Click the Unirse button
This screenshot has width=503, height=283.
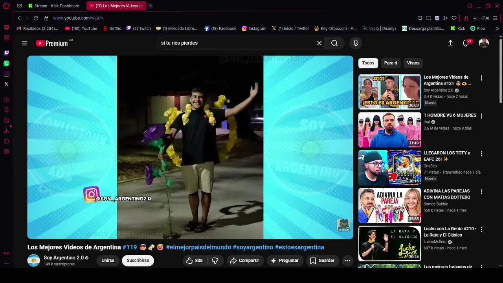108,261
